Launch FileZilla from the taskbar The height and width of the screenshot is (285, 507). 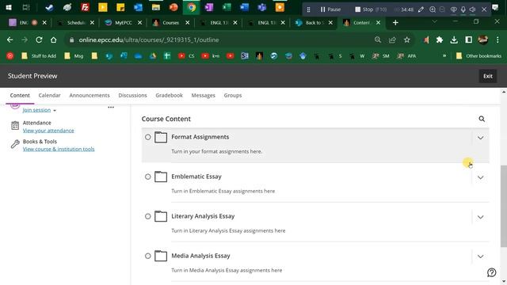coord(85,7)
